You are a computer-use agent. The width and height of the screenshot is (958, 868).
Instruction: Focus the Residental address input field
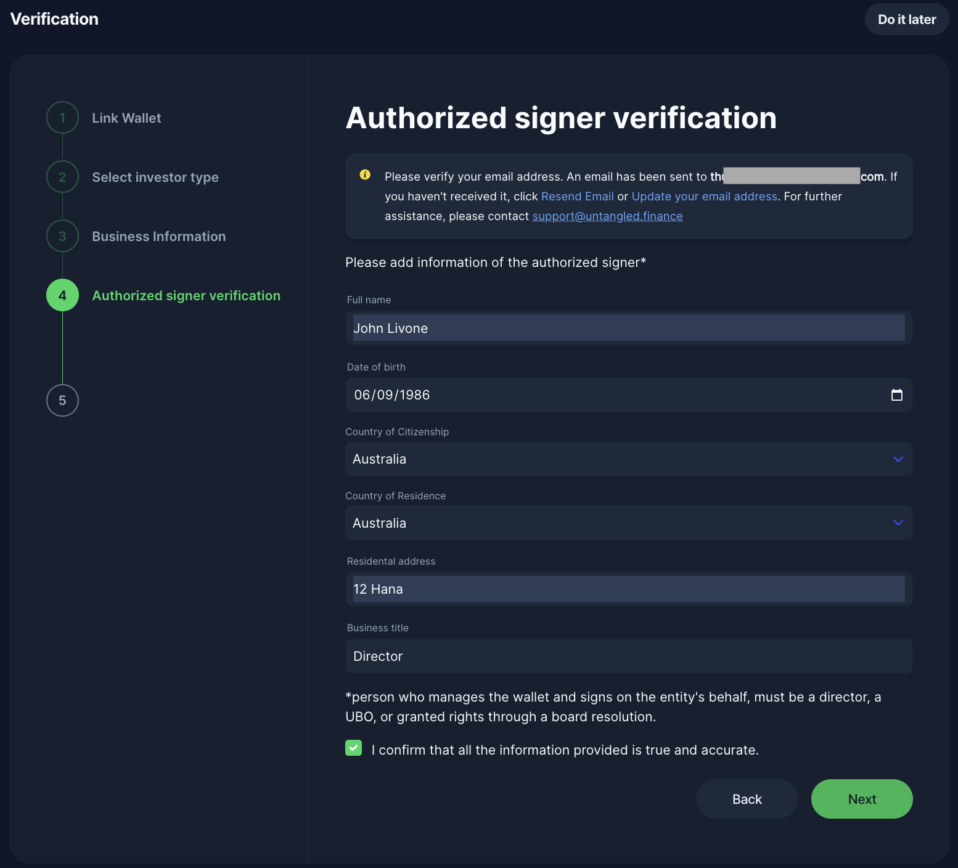point(629,589)
